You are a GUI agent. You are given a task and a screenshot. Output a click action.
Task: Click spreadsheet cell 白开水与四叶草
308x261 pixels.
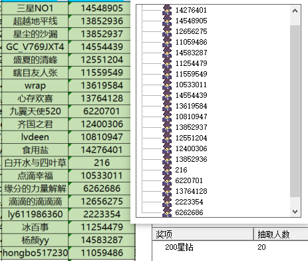tap(35, 163)
